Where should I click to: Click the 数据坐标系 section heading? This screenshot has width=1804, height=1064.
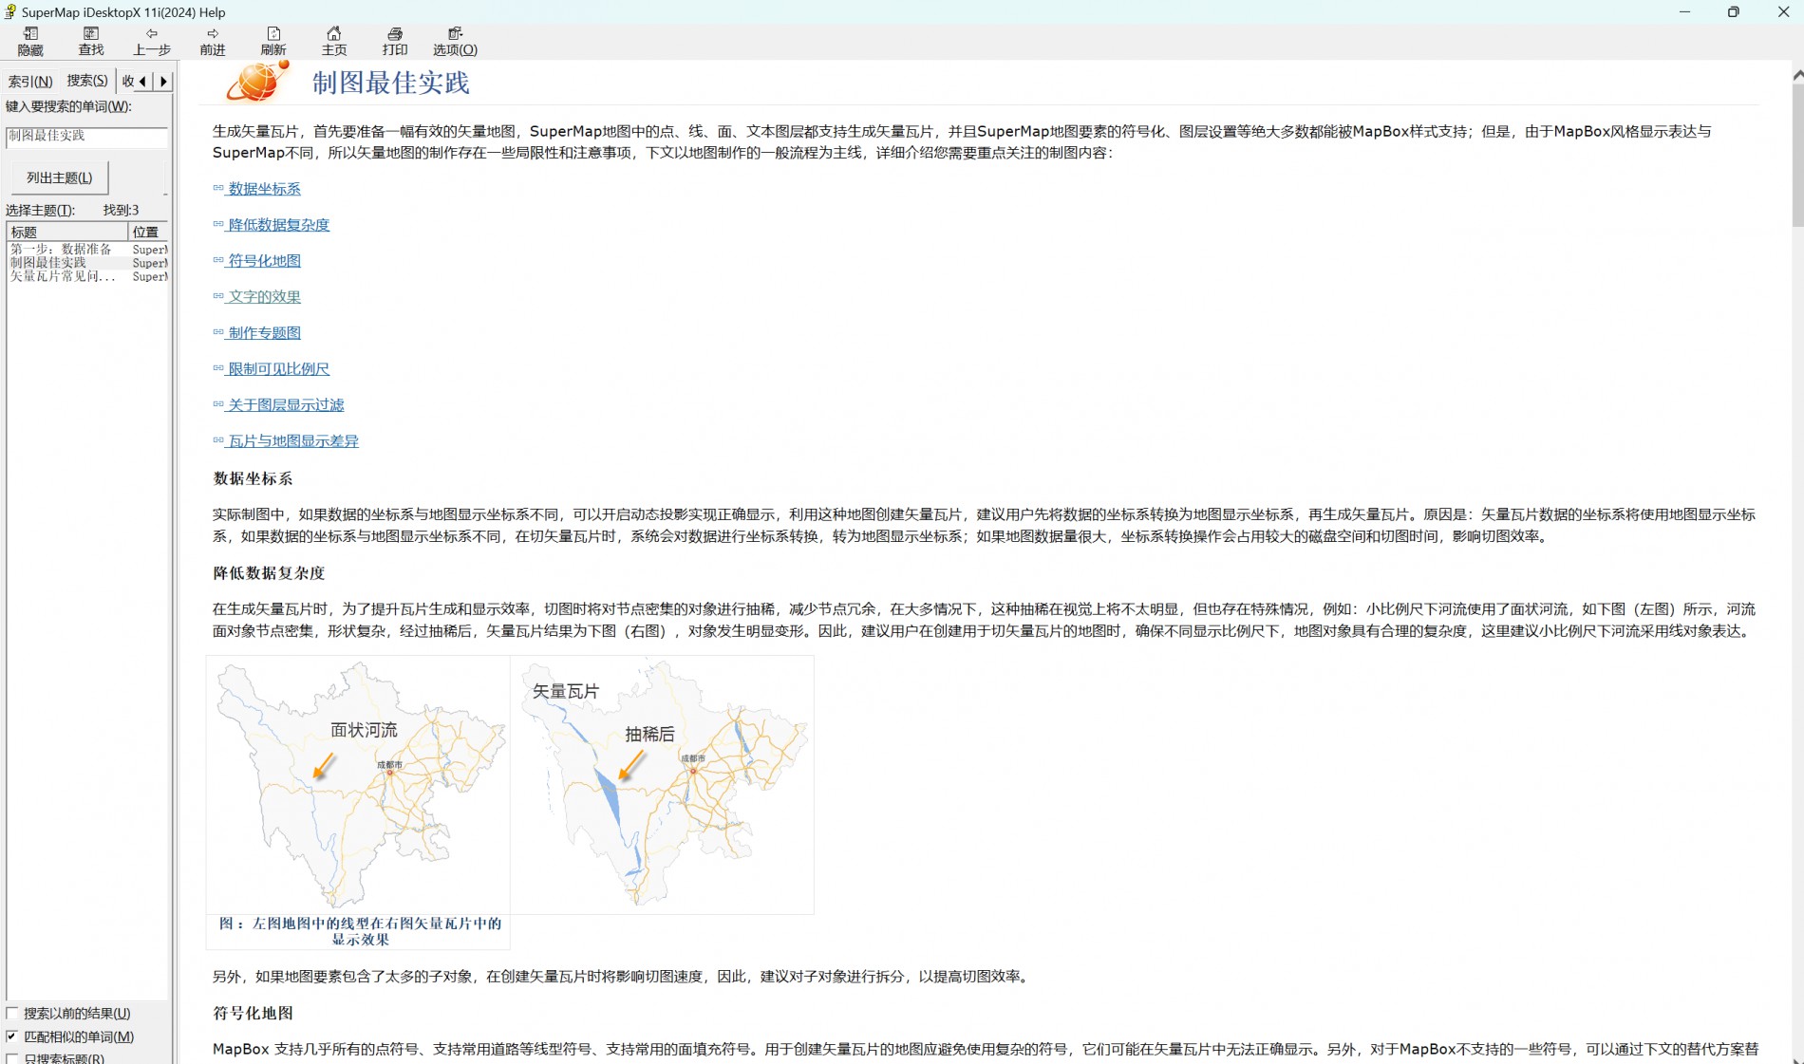tap(254, 478)
